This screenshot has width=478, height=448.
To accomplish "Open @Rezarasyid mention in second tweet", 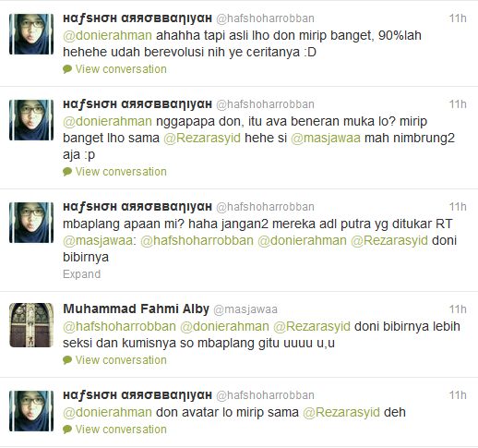I will 202,138.
